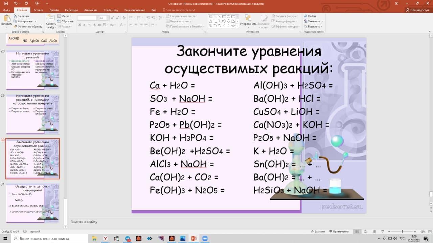Expand the font size combo box
The height and width of the screenshot is (243, 433).
tap(107, 18)
